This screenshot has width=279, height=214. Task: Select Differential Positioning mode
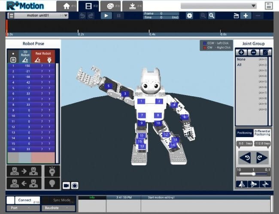(262, 133)
